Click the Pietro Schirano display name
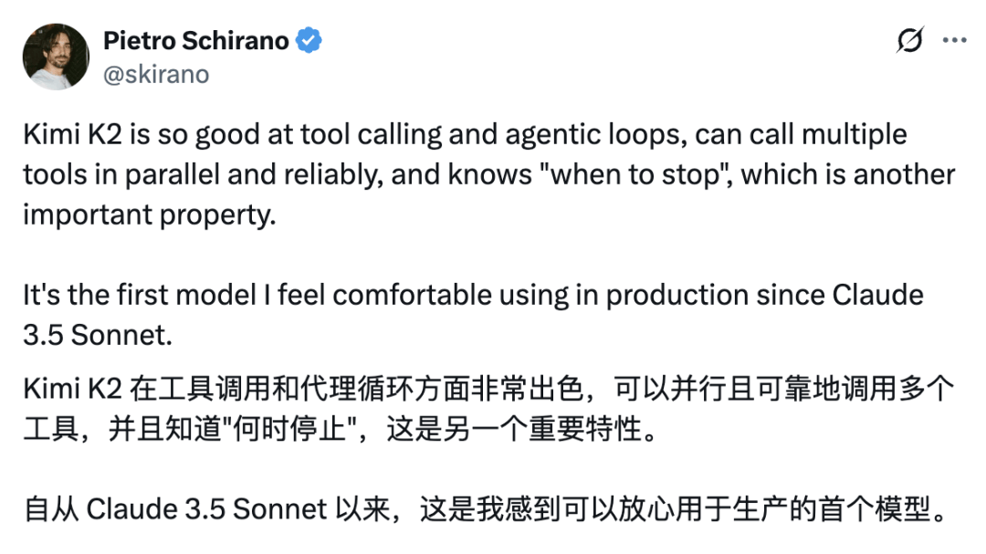Image resolution: width=986 pixels, height=554 pixels. (195, 40)
